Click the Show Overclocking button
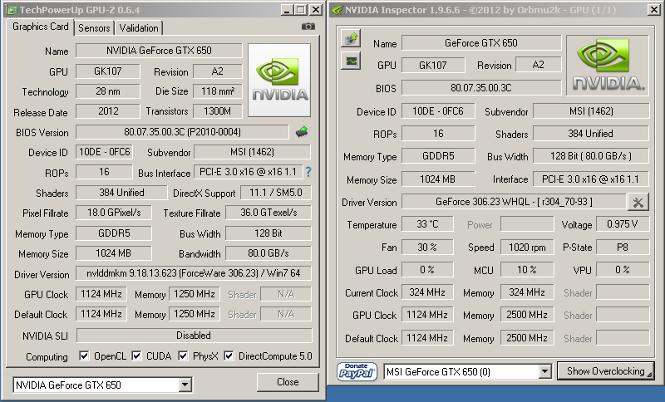Viewport: 665px width, 402px height. click(606, 371)
